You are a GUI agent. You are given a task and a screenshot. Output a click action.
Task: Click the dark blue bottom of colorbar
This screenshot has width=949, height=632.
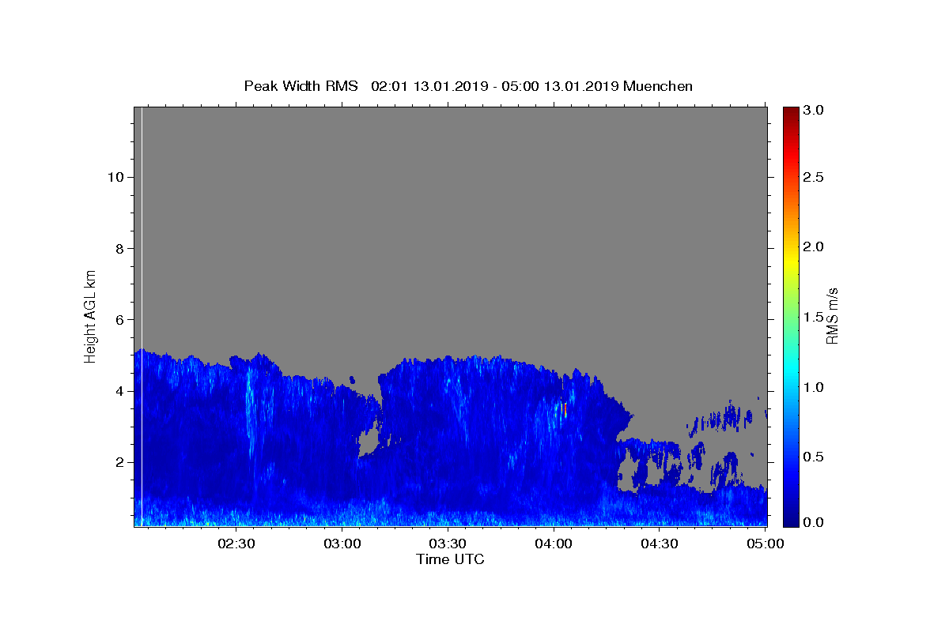point(791,521)
